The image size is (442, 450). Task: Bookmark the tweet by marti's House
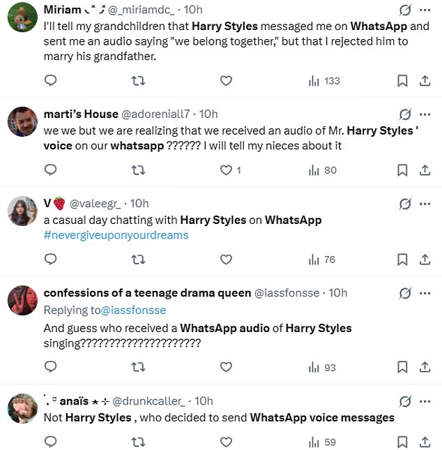click(402, 170)
